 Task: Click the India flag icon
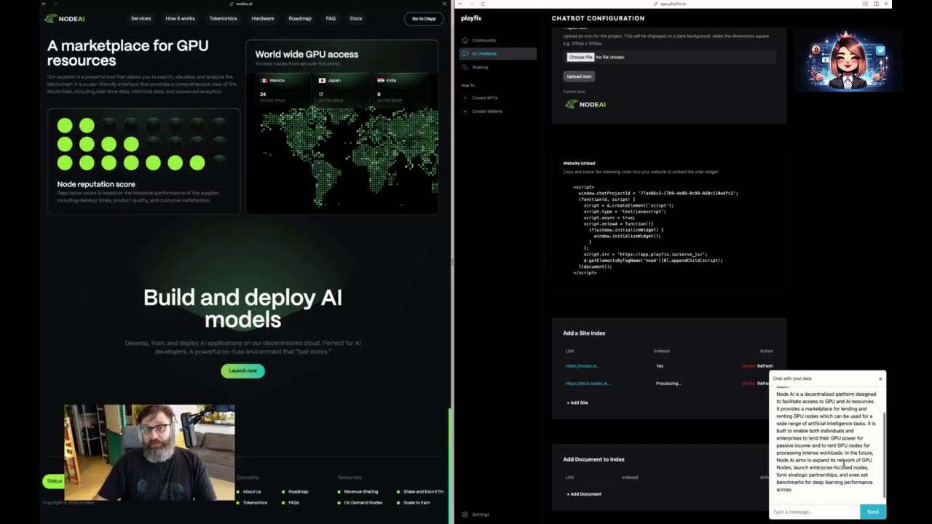(380, 80)
